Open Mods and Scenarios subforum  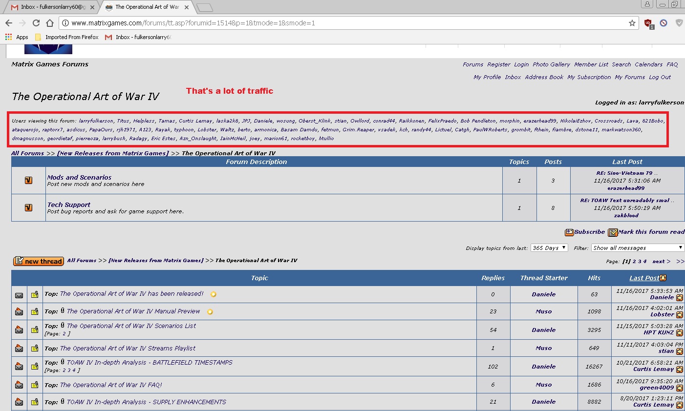click(79, 177)
